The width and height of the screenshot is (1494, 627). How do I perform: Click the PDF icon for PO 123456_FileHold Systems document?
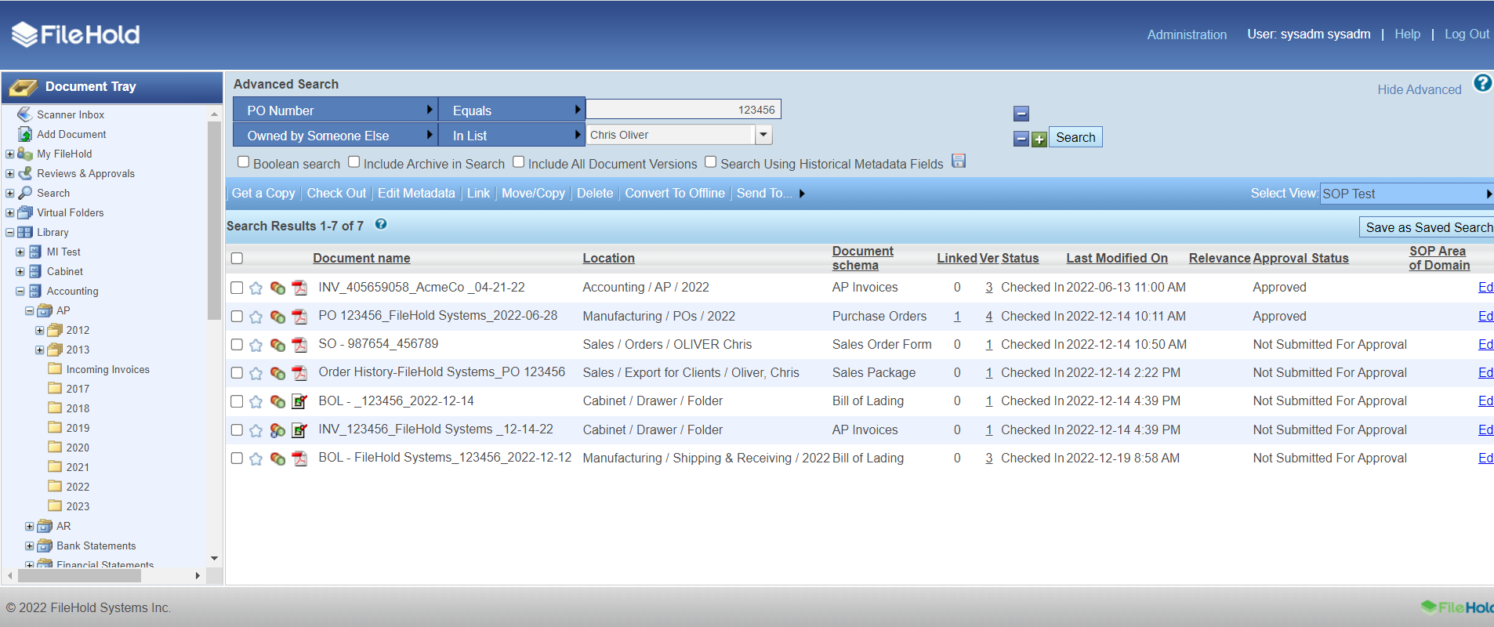[x=299, y=317]
